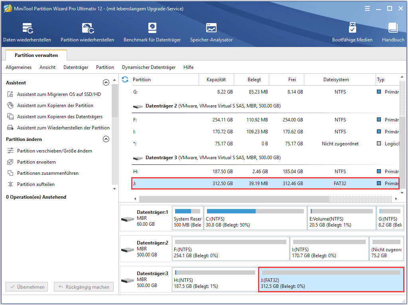Select partition F: row in list
408x305 pixels.
coord(265,120)
